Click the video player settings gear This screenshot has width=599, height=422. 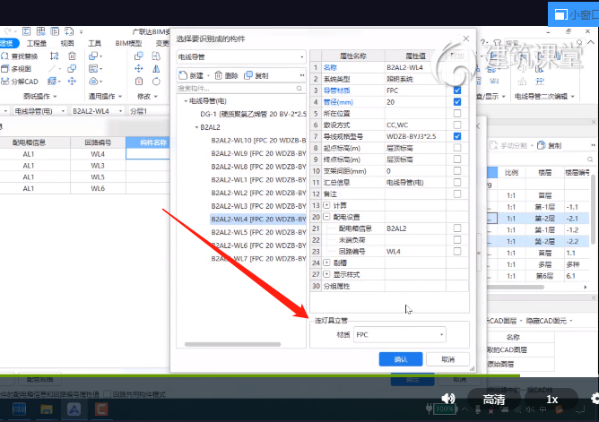click(x=595, y=399)
